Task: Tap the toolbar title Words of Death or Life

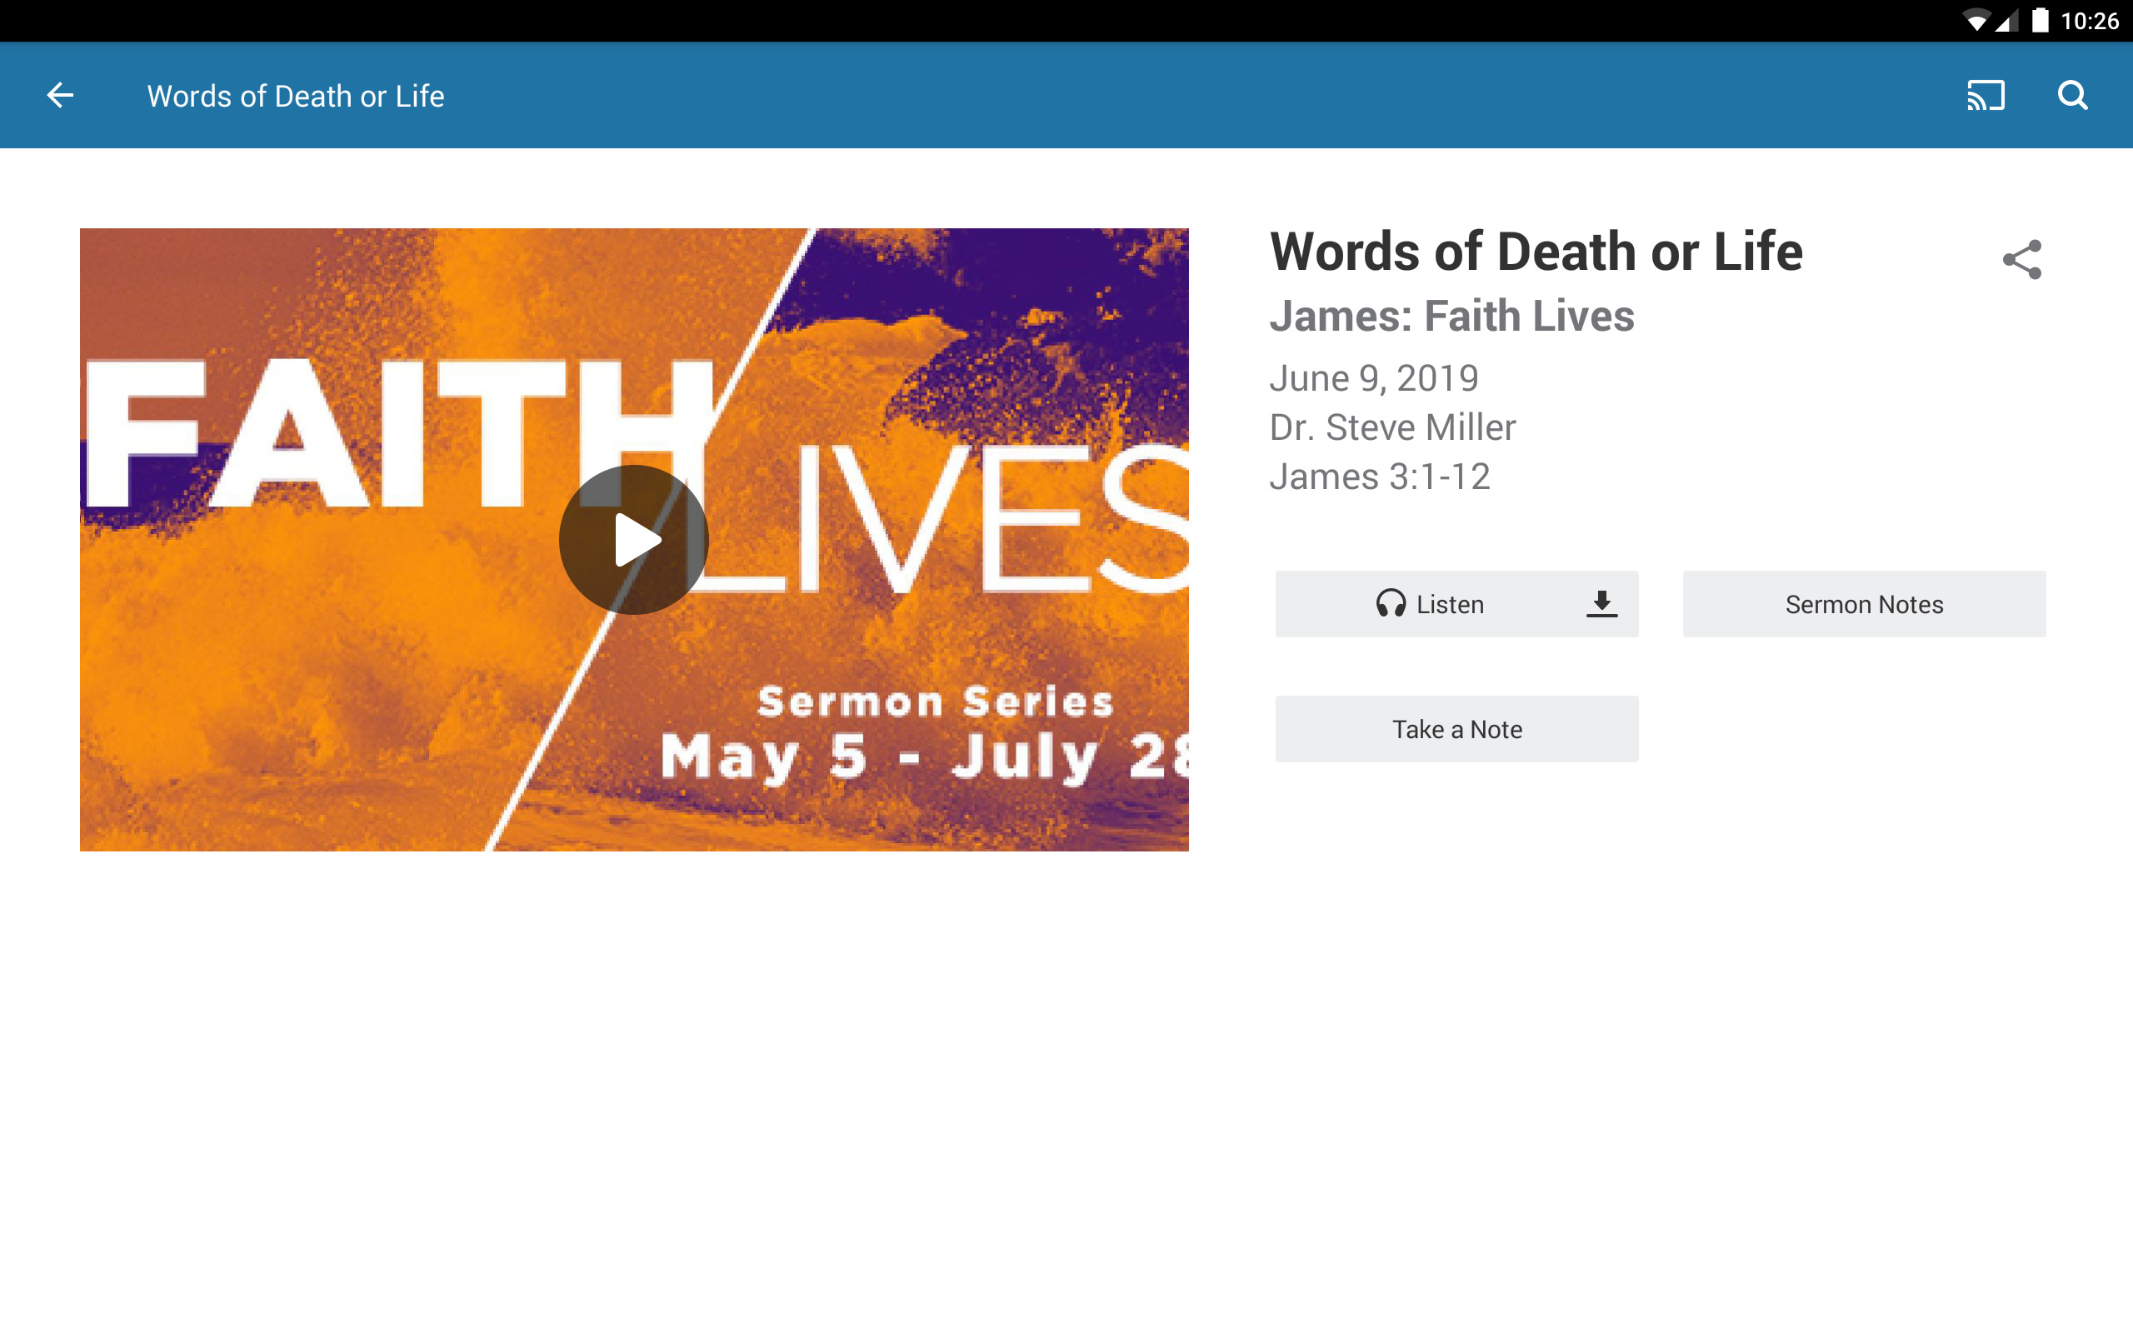Action: 295,96
